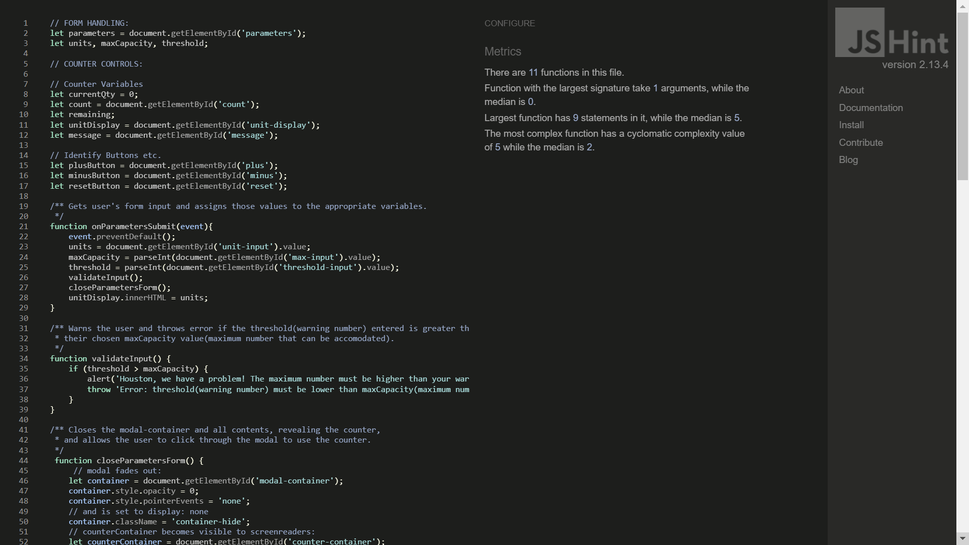Click version 2.13.4 text under logo
Image resolution: width=969 pixels, height=545 pixels.
click(914, 65)
